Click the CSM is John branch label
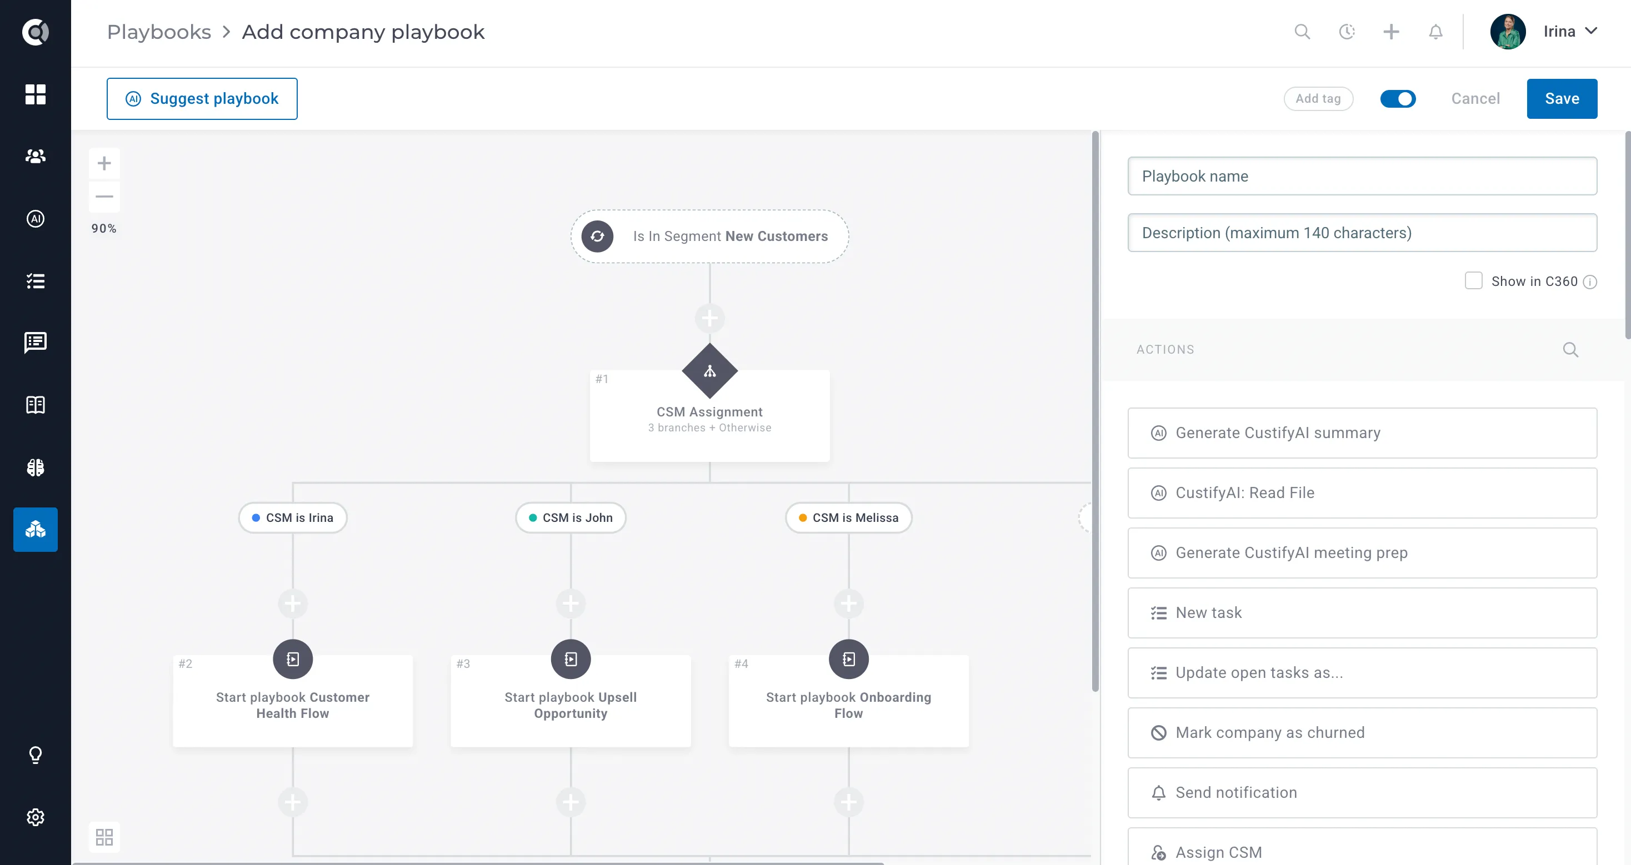The width and height of the screenshot is (1631, 865). click(571, 517)
